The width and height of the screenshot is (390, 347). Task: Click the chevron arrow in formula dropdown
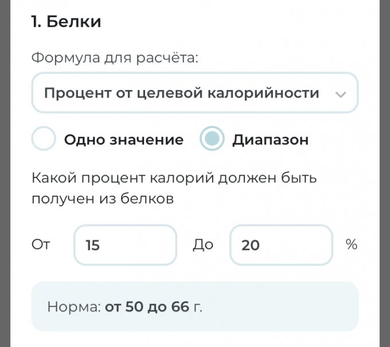pyautogui.click(x=341, y=94)
